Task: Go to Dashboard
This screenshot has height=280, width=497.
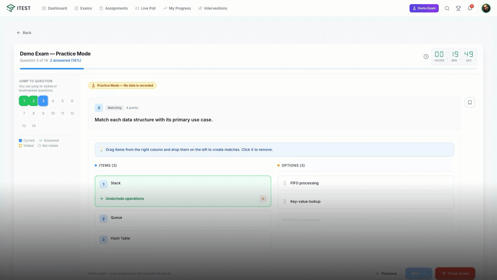Action: point(54,8)
